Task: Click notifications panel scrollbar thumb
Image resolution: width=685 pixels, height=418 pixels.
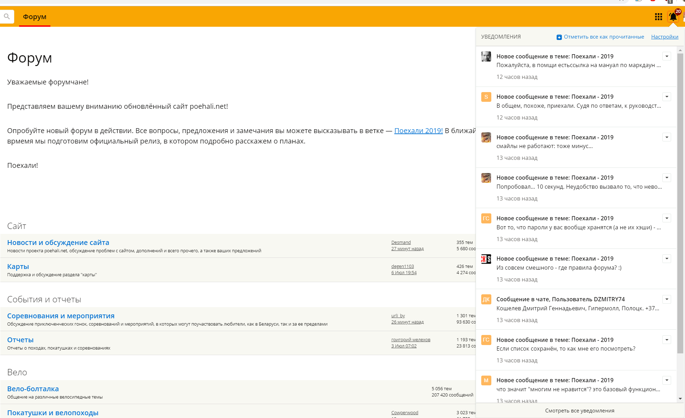Action: (x=680, y=203)
